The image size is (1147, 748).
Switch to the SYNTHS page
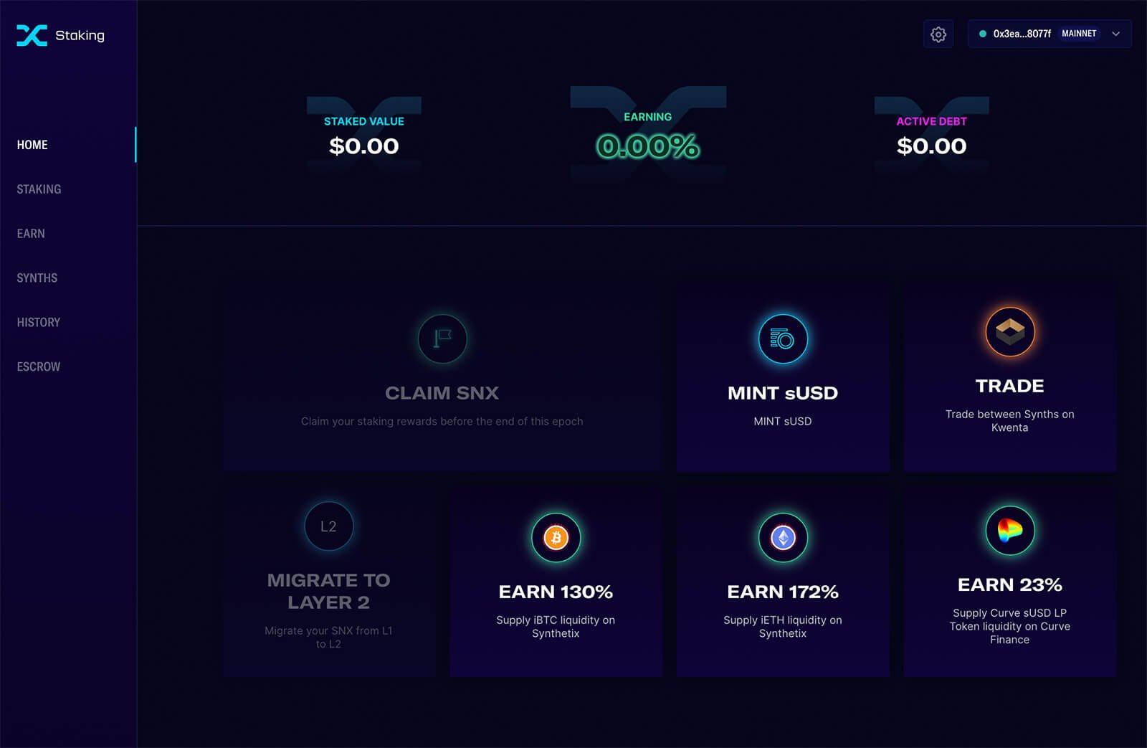(x=37, y=278)
